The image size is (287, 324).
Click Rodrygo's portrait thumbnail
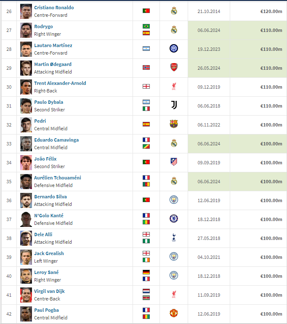26,30
